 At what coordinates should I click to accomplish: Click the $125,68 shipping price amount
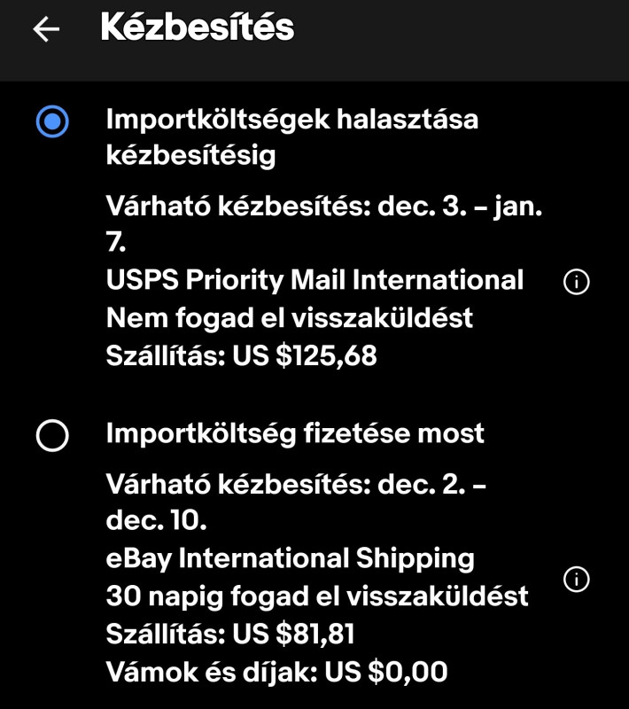click(325, 355)
